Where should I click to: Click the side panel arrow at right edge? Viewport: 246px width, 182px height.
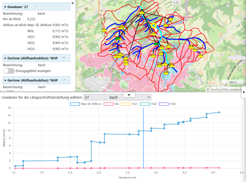[244, 92]
